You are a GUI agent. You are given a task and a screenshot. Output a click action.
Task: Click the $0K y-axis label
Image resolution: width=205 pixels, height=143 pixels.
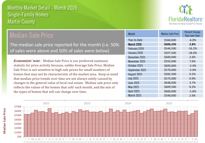click(19, 137)
